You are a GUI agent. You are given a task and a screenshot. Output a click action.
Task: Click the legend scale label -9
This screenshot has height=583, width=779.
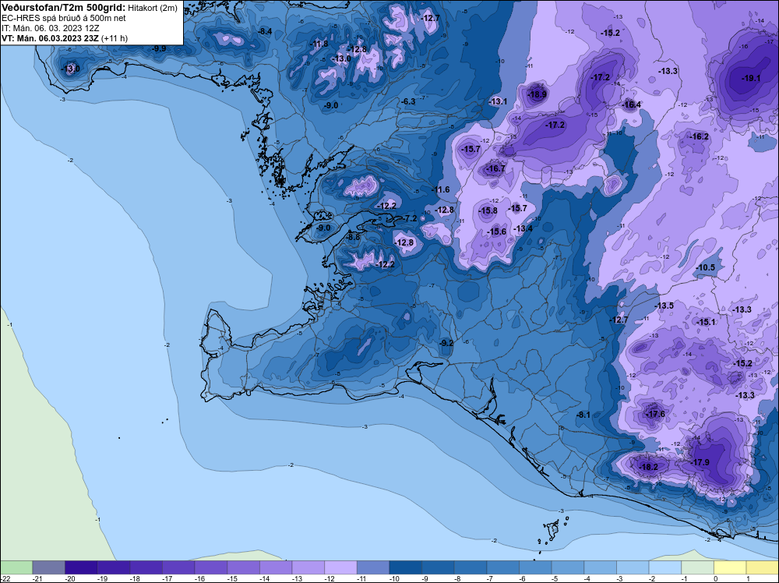[426, 578]
